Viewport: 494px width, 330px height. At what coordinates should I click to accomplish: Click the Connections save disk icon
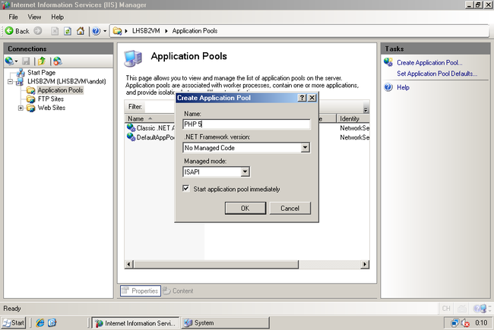pyautogui.click(x=26, y=61)
